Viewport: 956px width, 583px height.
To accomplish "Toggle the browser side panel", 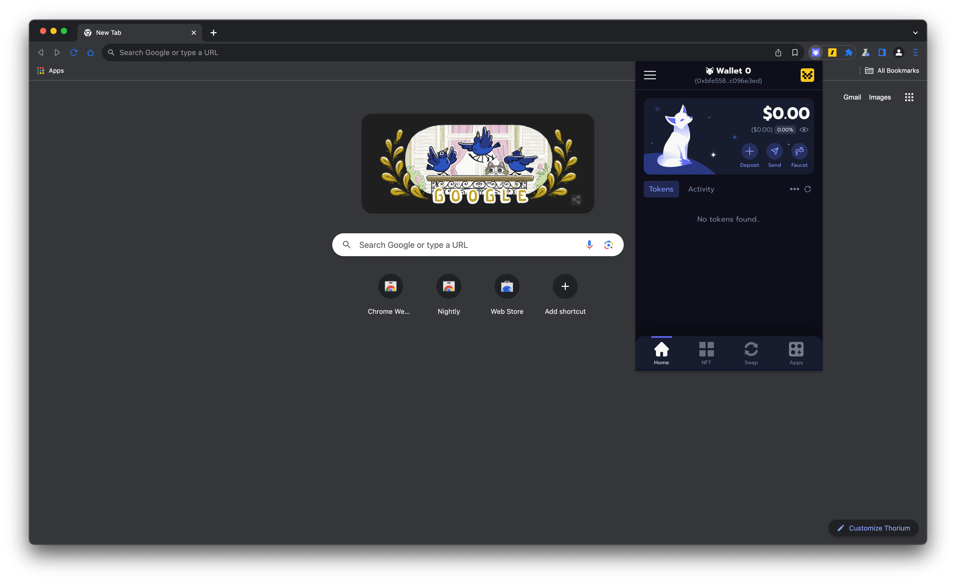I will point(882,52).
